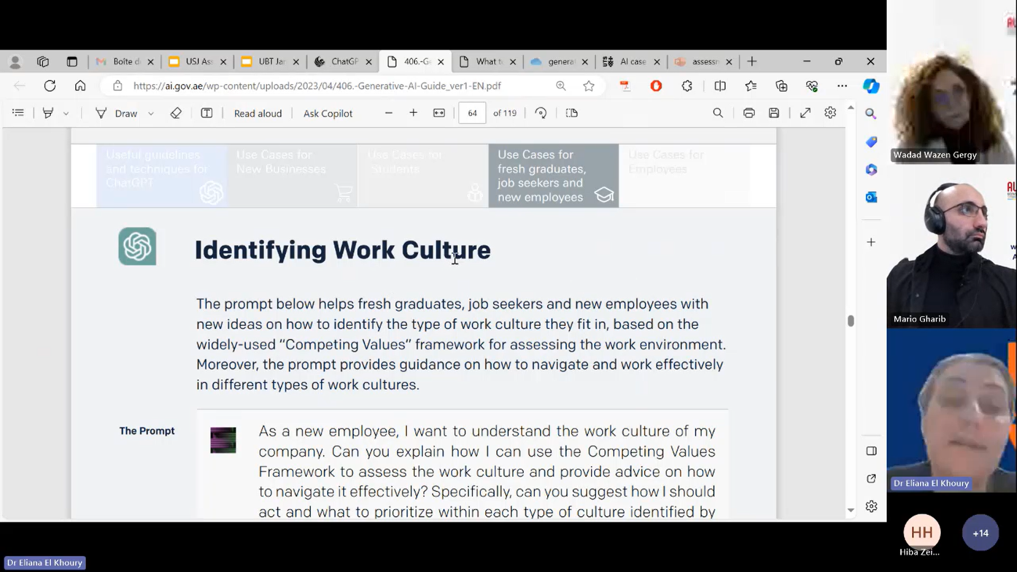
Task: Zoom in the PDF
Action: pos(414,113)
